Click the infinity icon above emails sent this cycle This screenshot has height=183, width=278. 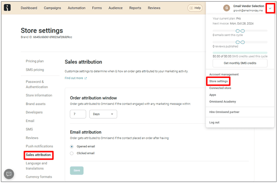pyautogui.click(x=240, y=31)
